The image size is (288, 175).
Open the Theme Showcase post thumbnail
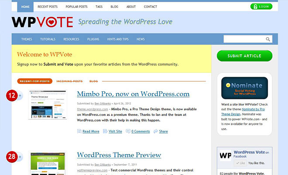click(x=48, y=105)
